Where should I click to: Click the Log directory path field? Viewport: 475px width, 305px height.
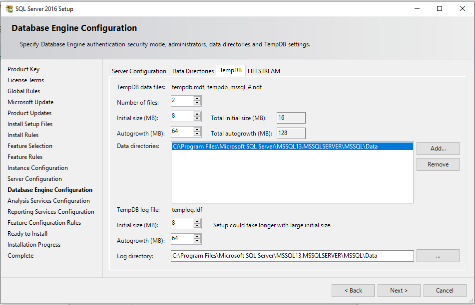pos(292,256)
